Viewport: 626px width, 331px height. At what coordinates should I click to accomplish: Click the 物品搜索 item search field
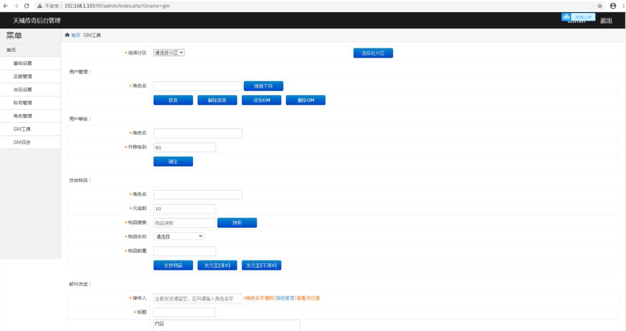[184, 223]
